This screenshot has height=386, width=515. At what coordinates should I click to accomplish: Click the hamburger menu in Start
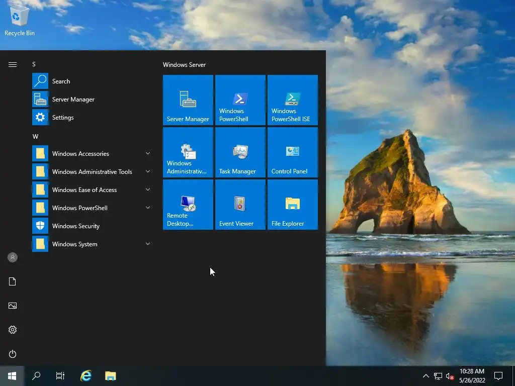tap(13, 64)
